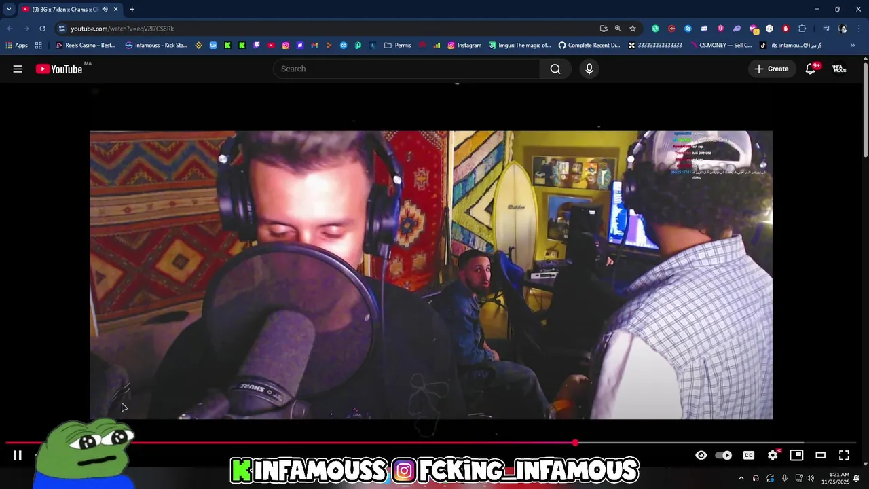
Task: Open a new browser tab
Action: point(132,10)
